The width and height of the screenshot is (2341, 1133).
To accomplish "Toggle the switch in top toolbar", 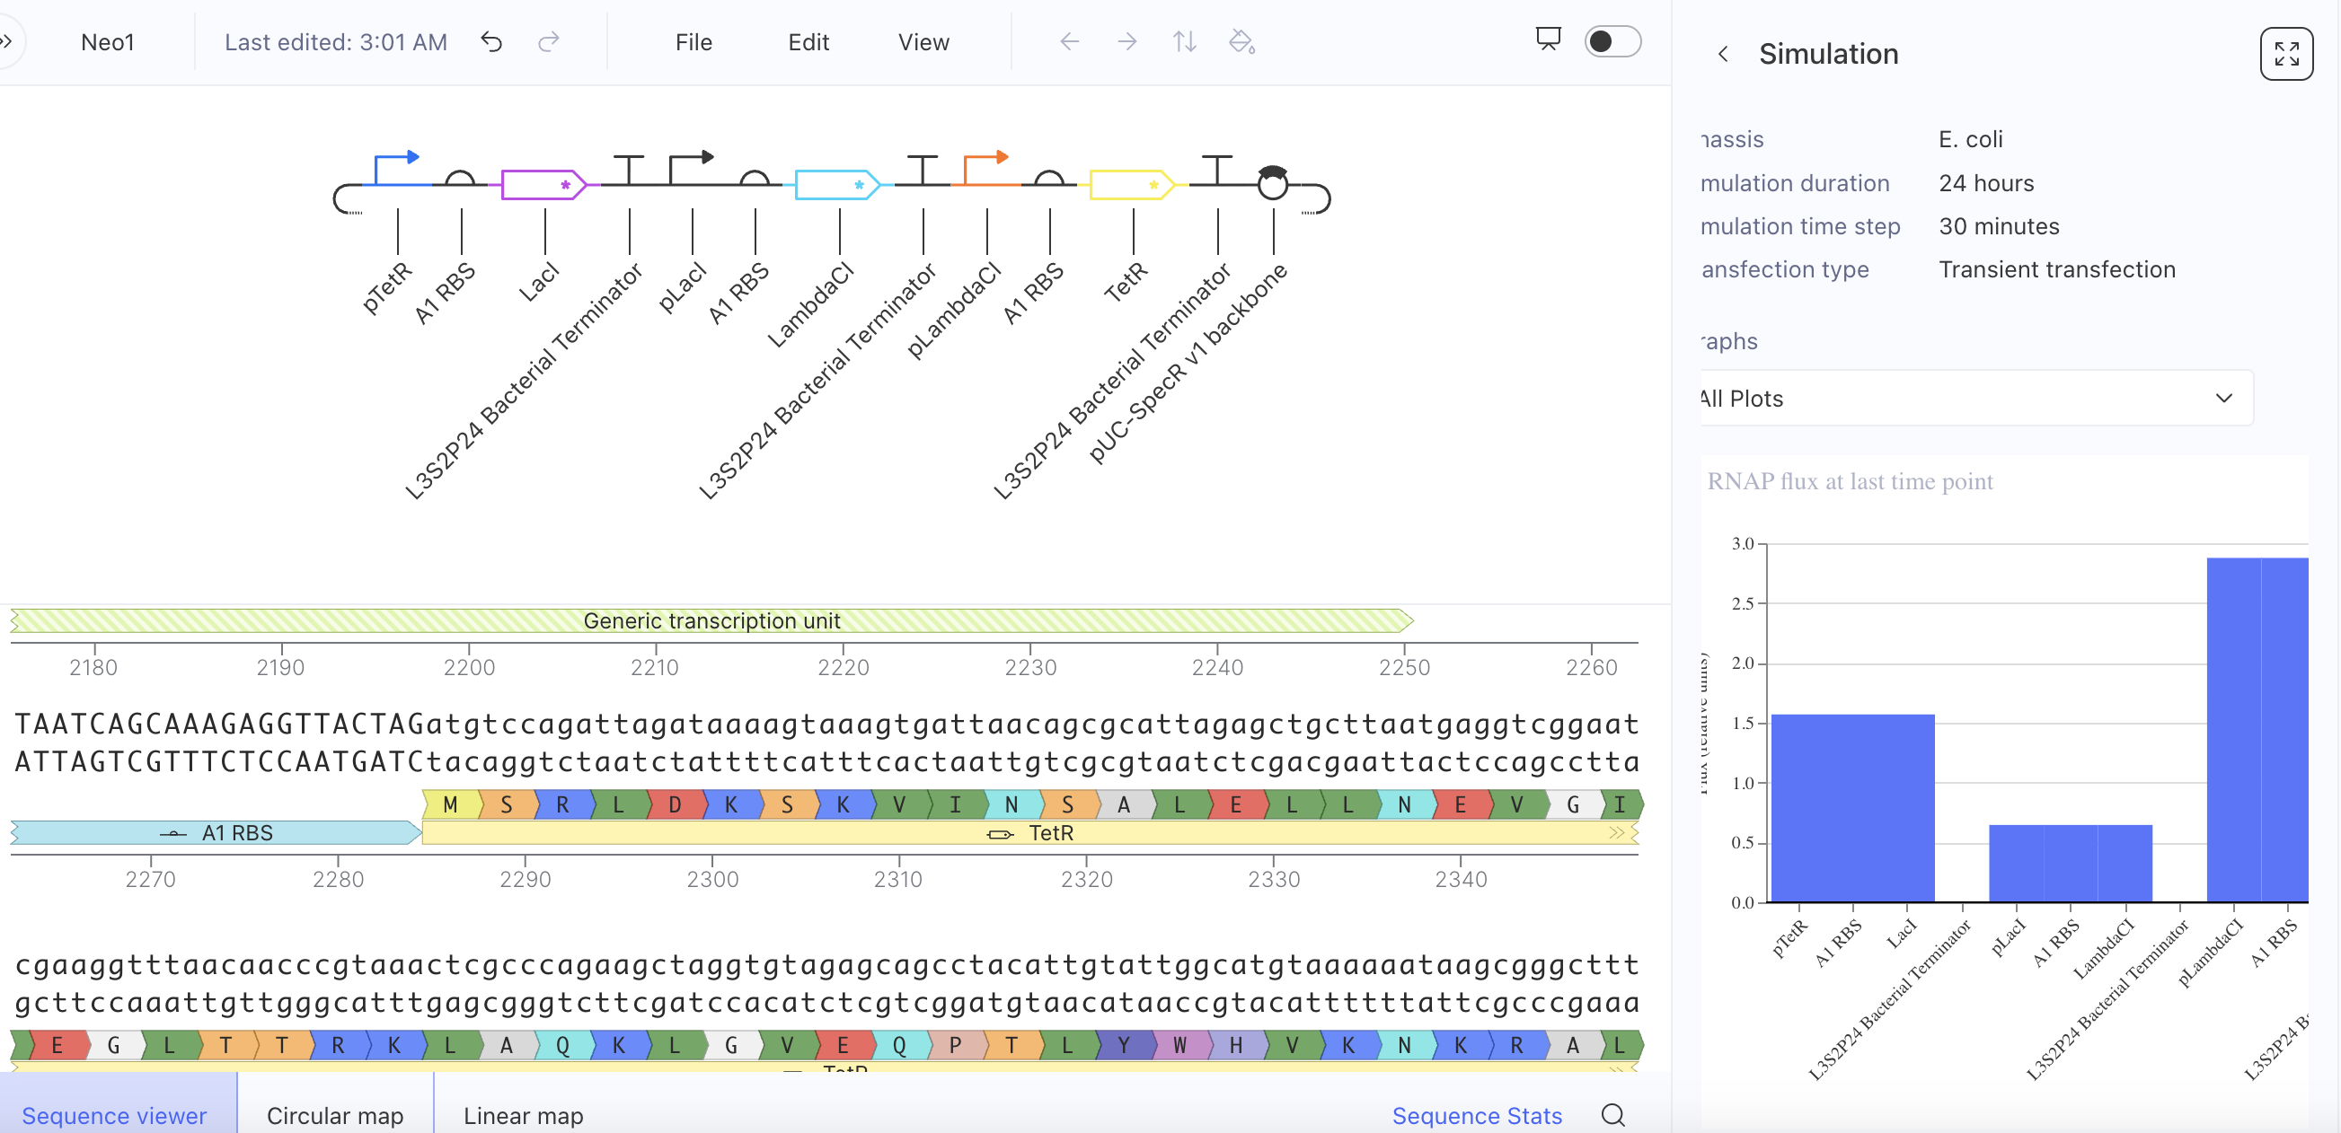I will (x=1612, y=42).
